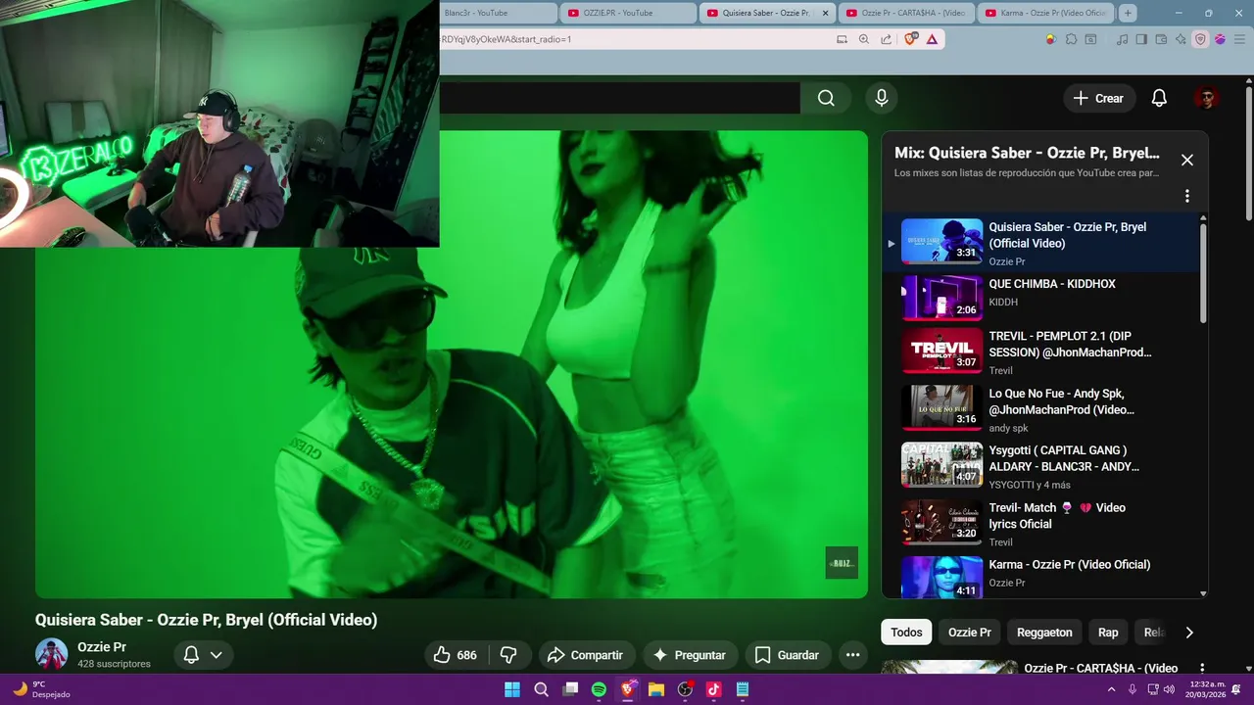
Task: Play Karma - Ozzie Pr playlist item
Action: coord(1040,576)
